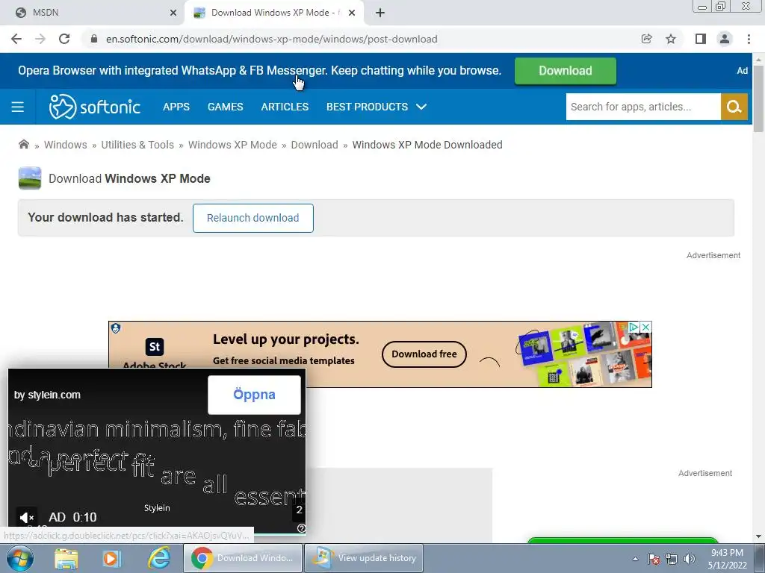Image resolution: width=765 pixels, height=573 pixels.
Task: Click the Windows XP Mode app thumbnail
Action: (30, 178)
